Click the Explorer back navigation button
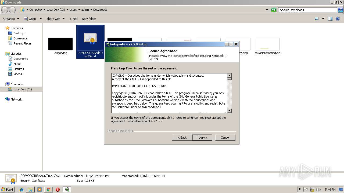The height and width of the screenshot is (193, 344). 5,10
